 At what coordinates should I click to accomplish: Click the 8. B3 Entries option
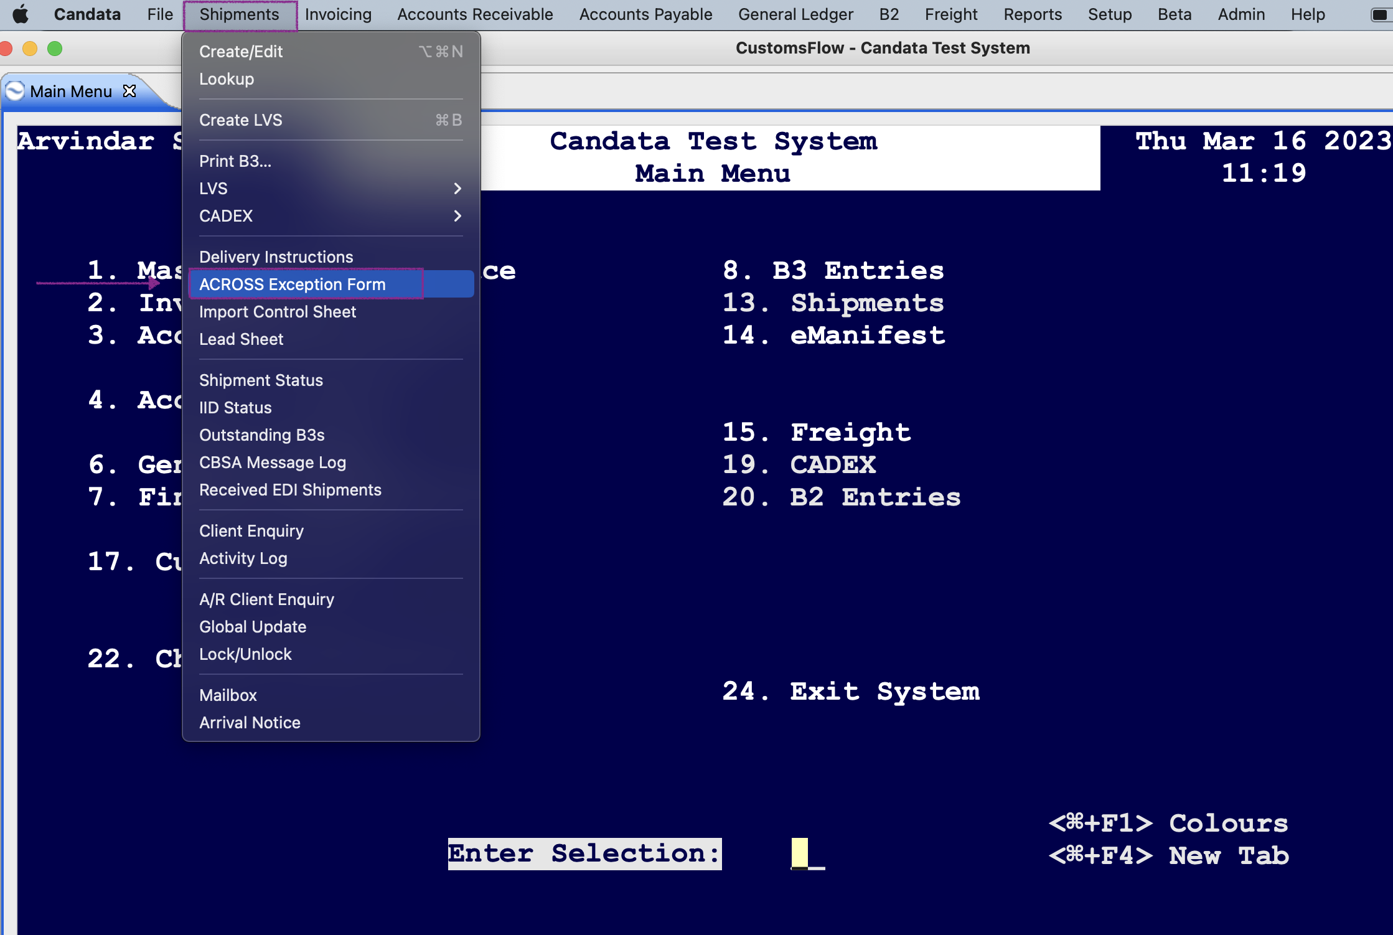(x=833, y=271)
